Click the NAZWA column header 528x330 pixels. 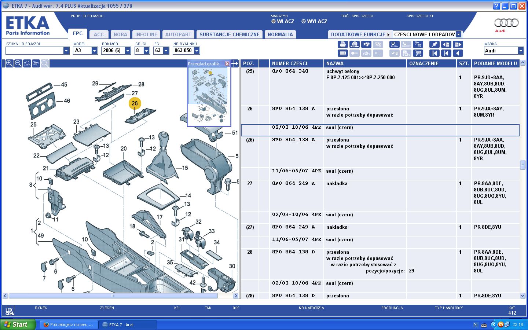[365, 63]
